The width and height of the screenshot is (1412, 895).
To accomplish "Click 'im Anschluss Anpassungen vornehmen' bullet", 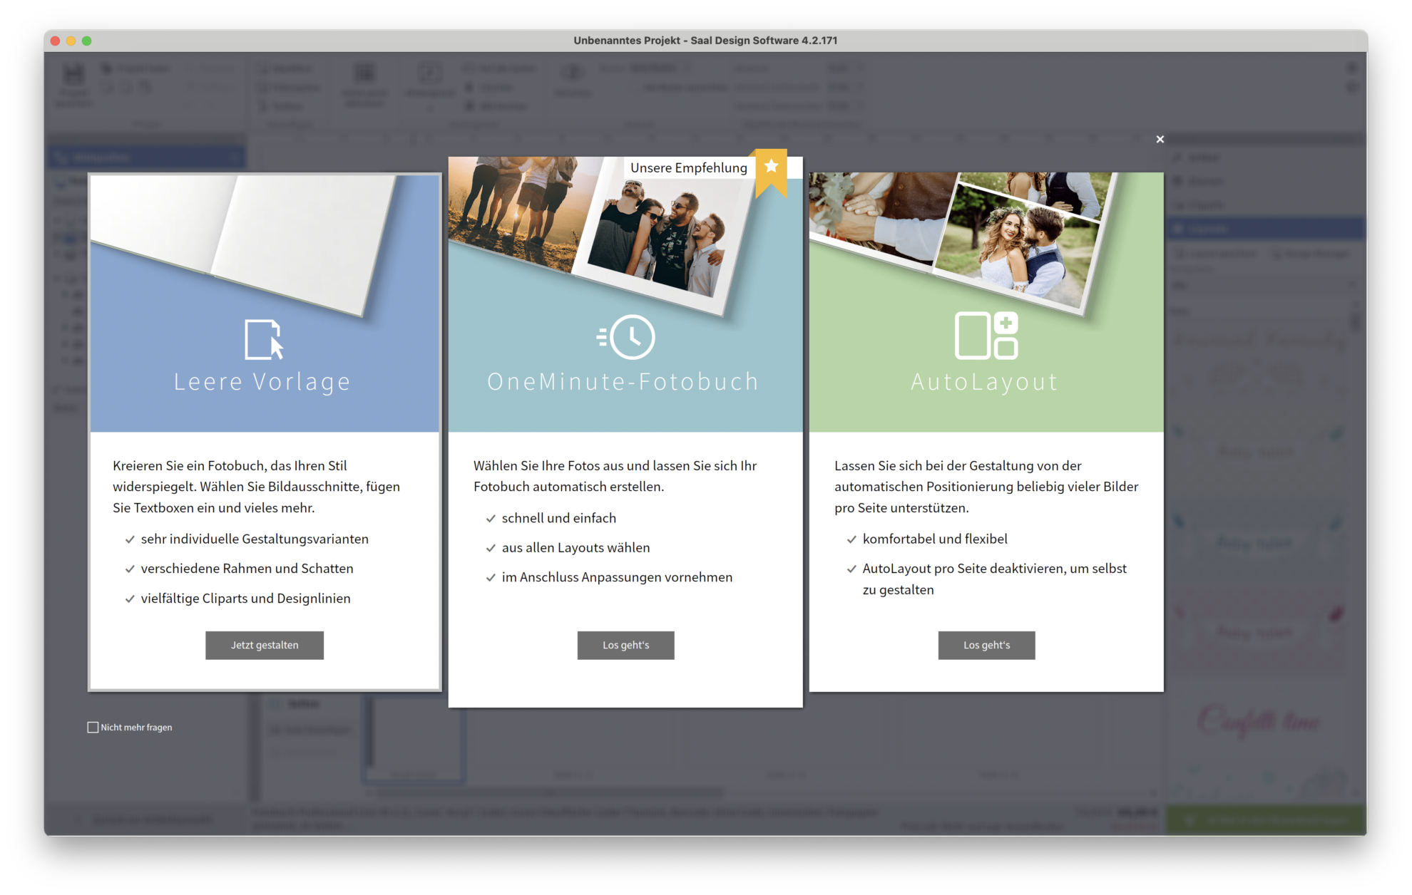I will coord(617,577).
